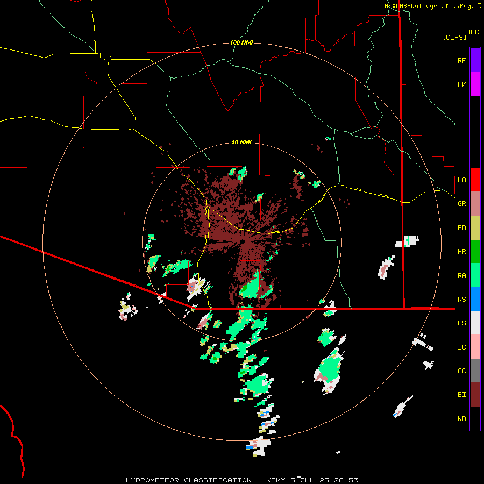The image size is (484, 484).
Task: Click the ND black legend swatch
Action: (475, 418)
